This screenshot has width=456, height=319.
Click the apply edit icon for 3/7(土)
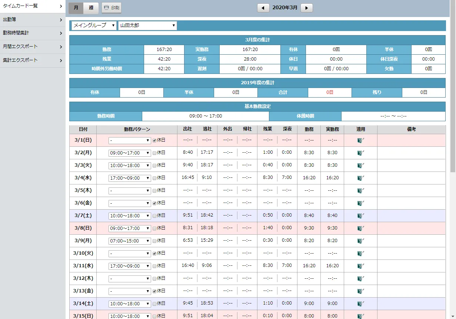click(360, 216)
